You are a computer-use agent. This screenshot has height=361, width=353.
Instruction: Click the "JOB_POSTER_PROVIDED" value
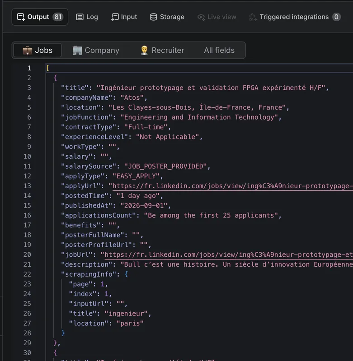click(x=165, y=167)
